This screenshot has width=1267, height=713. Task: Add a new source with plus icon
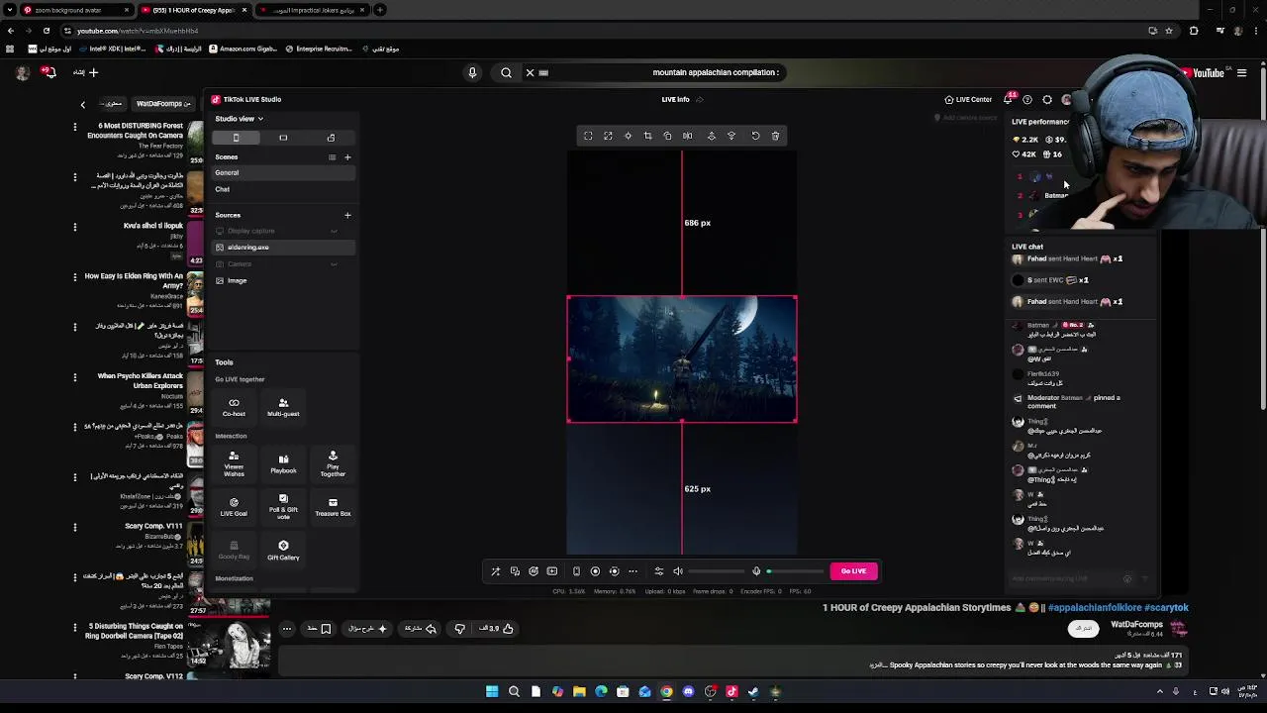[347, 215]
